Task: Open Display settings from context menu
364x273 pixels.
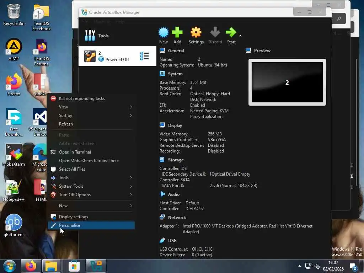Action: (x=91, y=217)
